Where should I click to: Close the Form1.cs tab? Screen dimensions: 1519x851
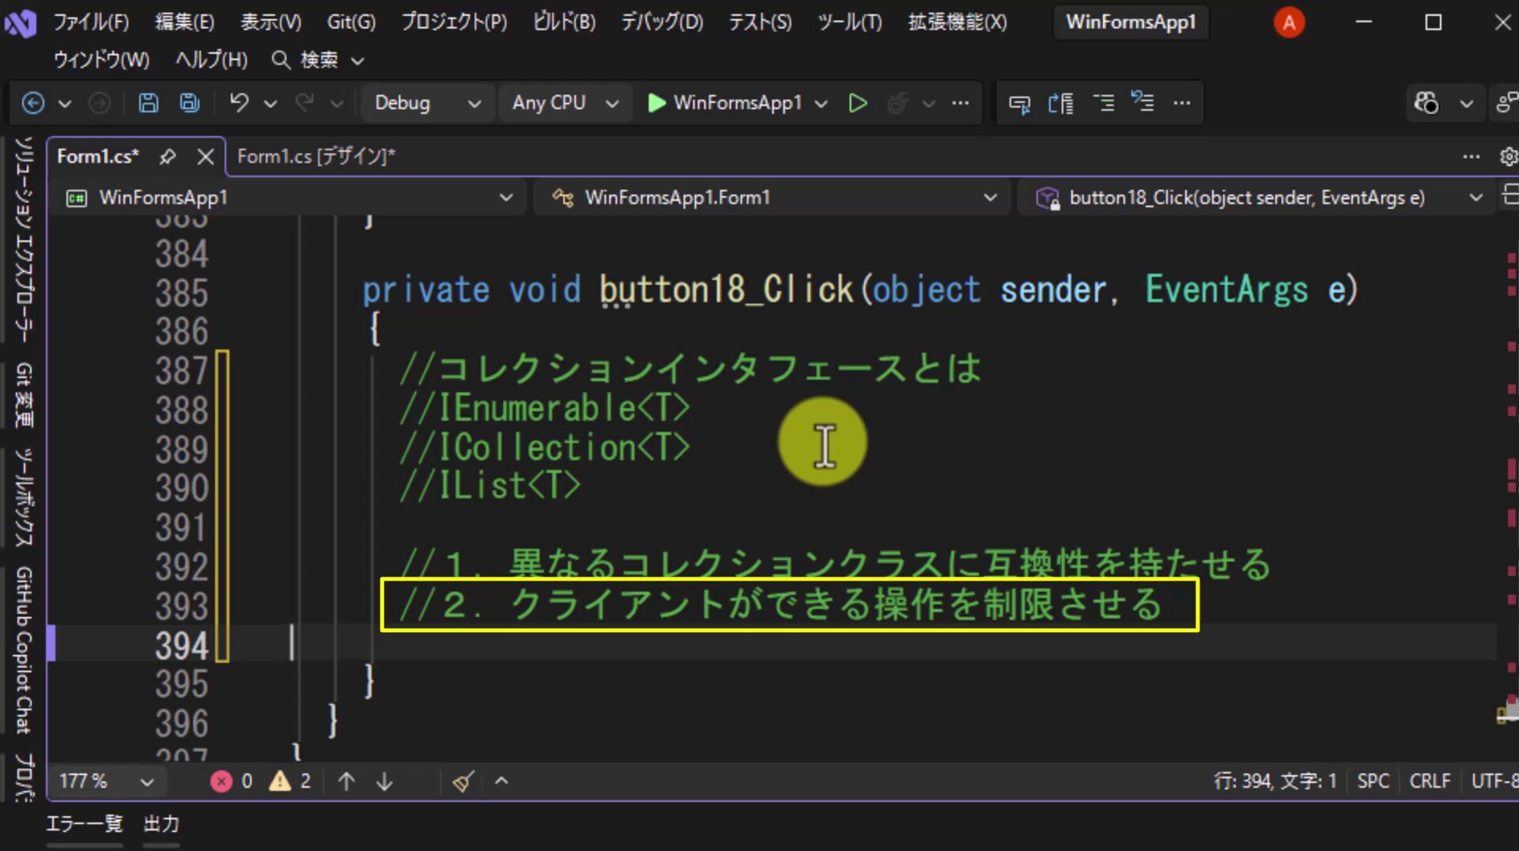[x=206, y=157]
